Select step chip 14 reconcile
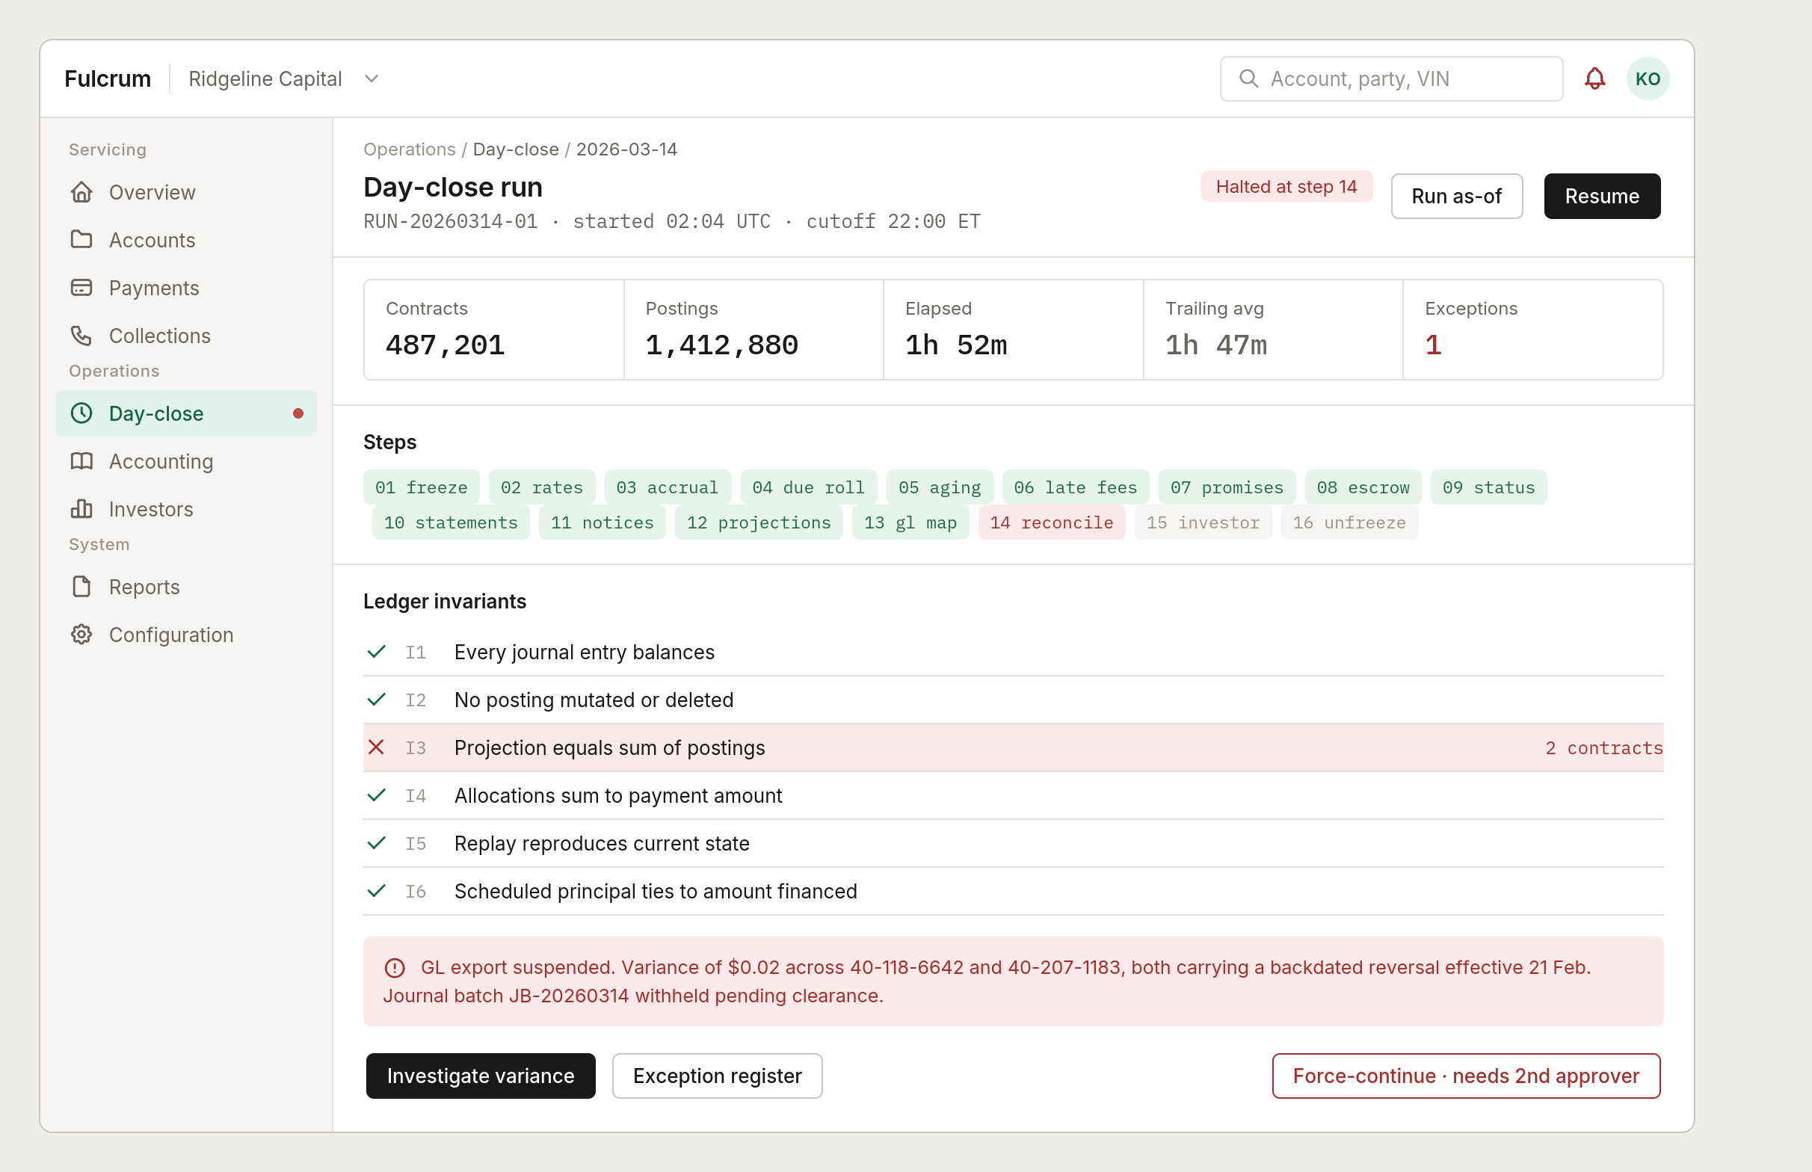The image size is (1812, 1172). click(x=1052, y=522)
